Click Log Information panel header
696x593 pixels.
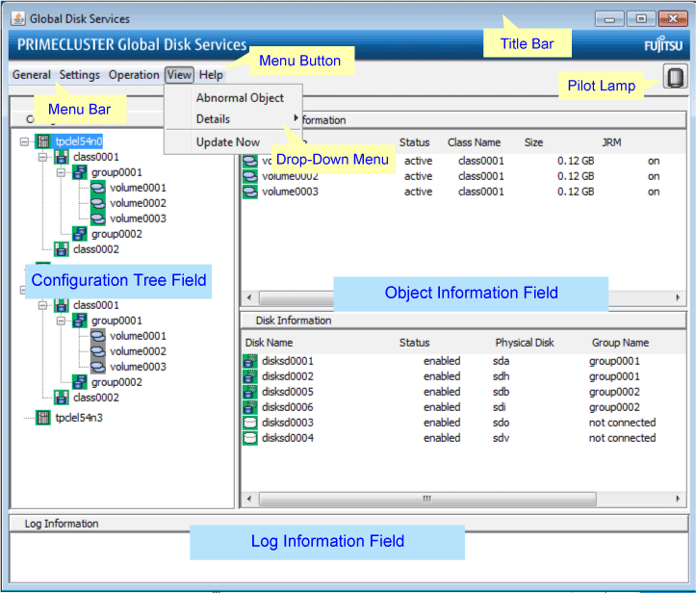348,524
